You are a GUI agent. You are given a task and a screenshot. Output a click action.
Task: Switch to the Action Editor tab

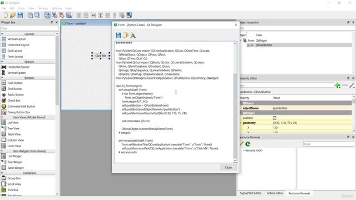[x=275, y=193]
